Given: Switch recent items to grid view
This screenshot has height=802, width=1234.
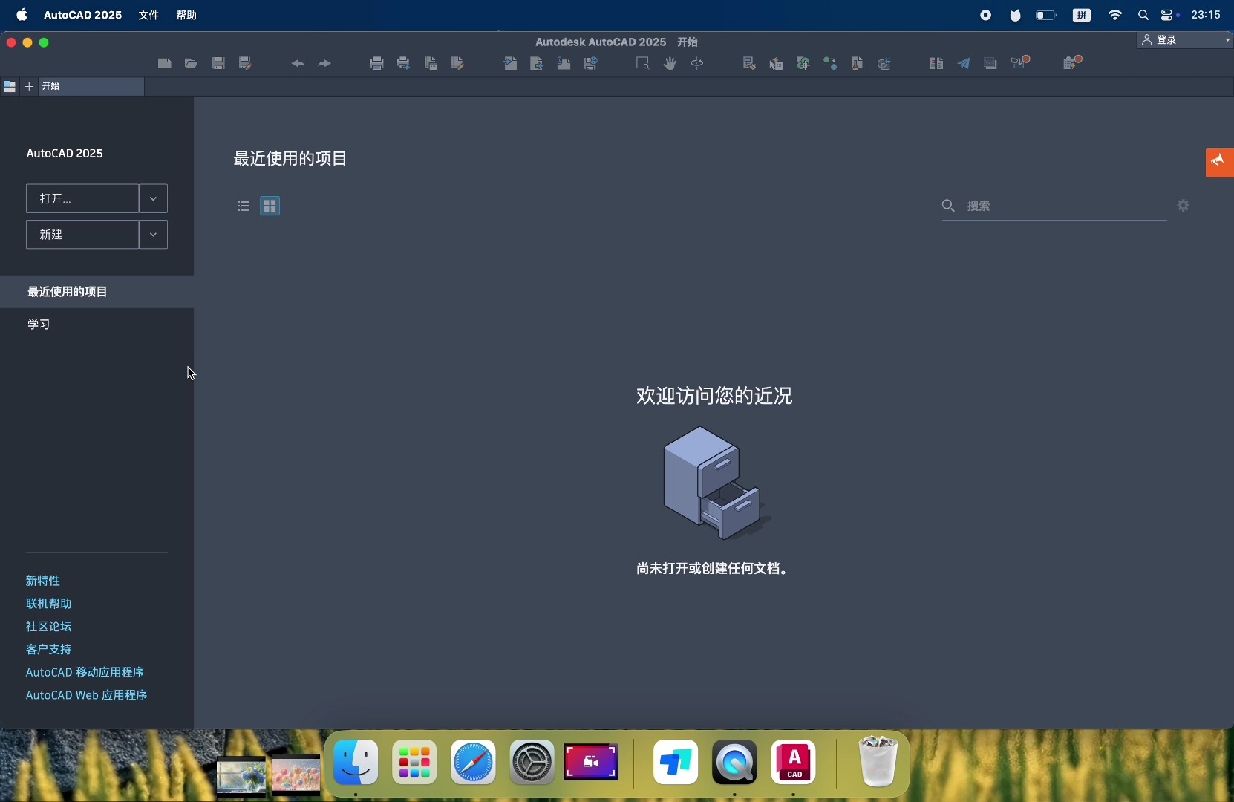Looking at the screenshot, I should pos(270,206).
